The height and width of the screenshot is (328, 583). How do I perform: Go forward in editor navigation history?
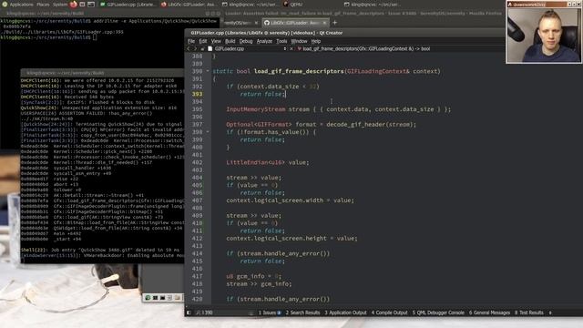click(x=195, y=48)
